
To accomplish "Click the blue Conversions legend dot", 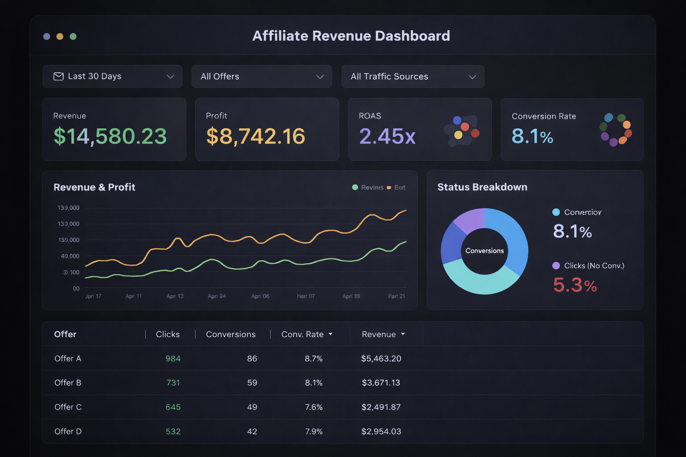I will pyautogui.click(x=556, y=212).
